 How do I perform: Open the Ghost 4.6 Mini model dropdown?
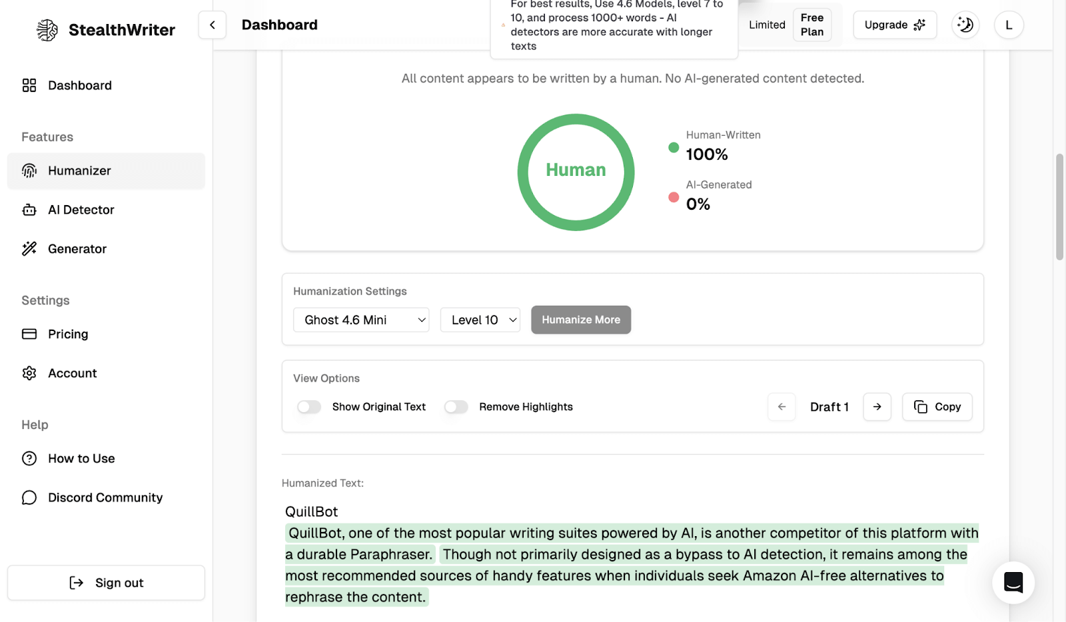[x=361, y=320]
